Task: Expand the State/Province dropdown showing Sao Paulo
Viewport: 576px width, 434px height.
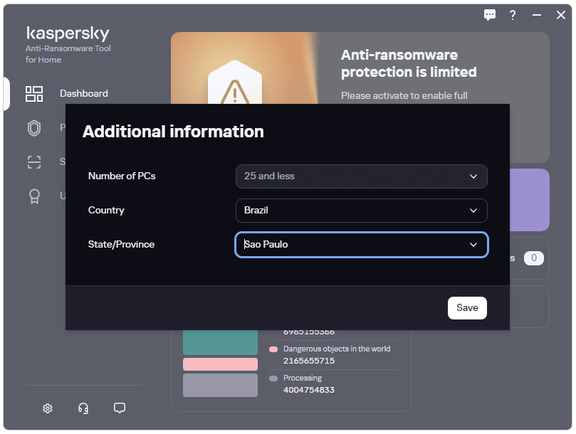Action: [361, 245]
